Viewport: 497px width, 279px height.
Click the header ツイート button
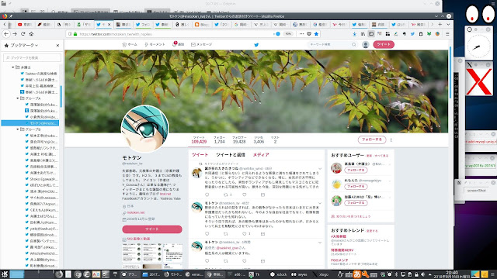(x=384, y=44)
